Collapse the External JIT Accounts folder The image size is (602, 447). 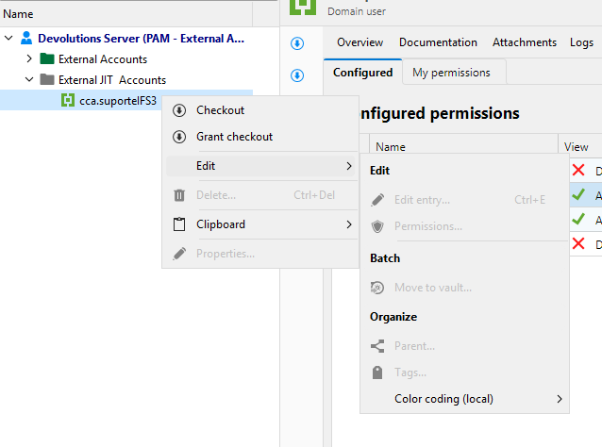coord(29,79)
